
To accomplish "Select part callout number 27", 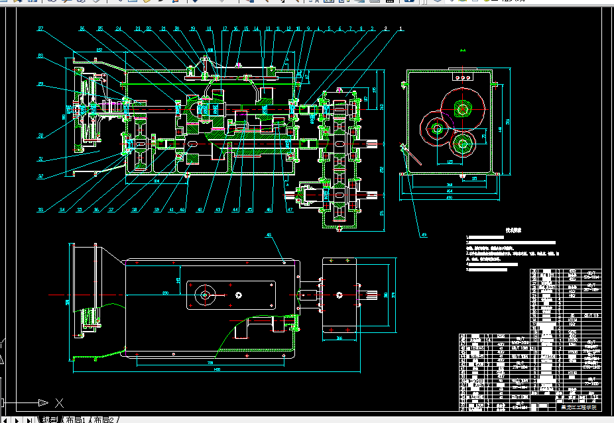I will (40, 28).
